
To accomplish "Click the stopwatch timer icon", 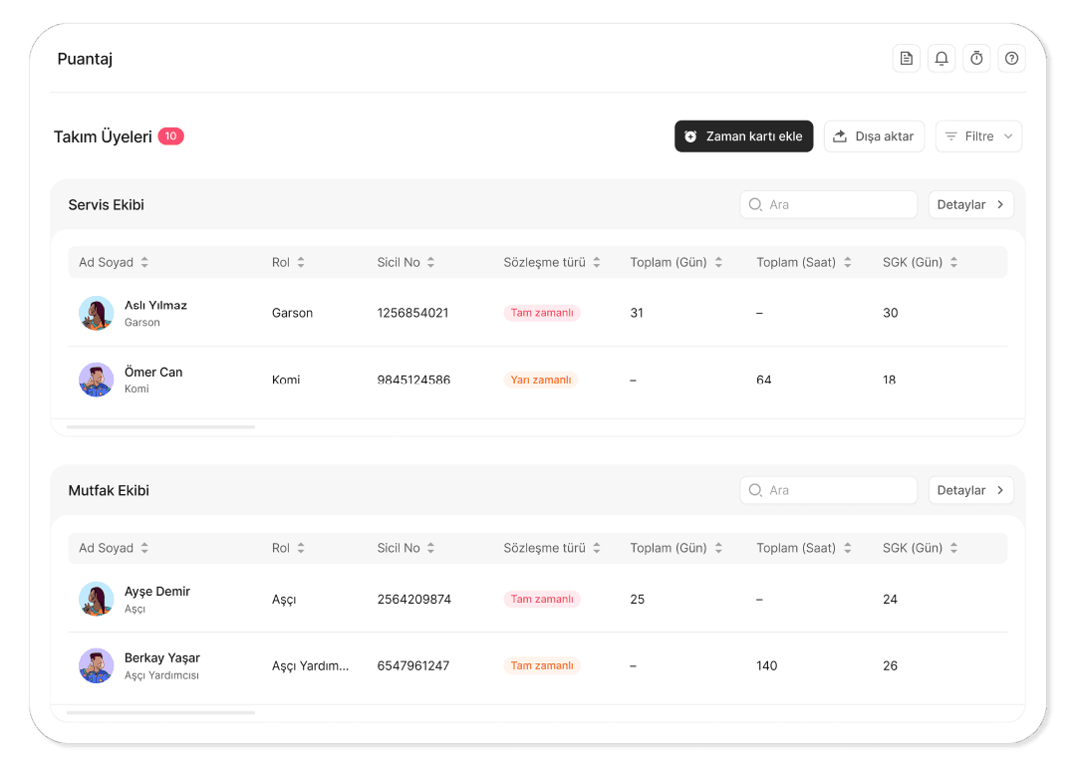I will point(976,59).
